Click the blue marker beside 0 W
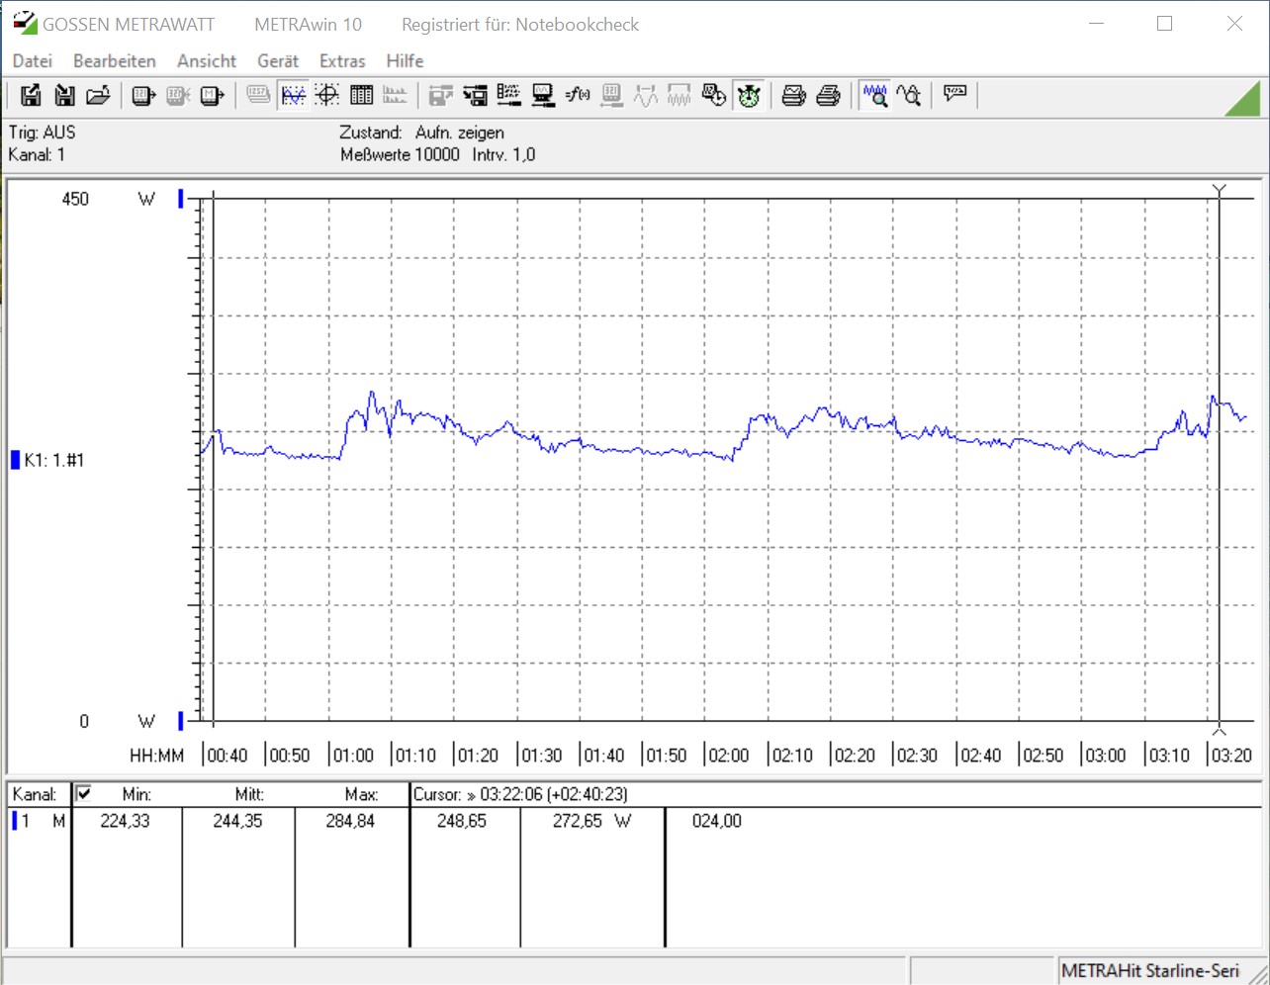This screenshot has width=1270, height=985. coord(181,721)
